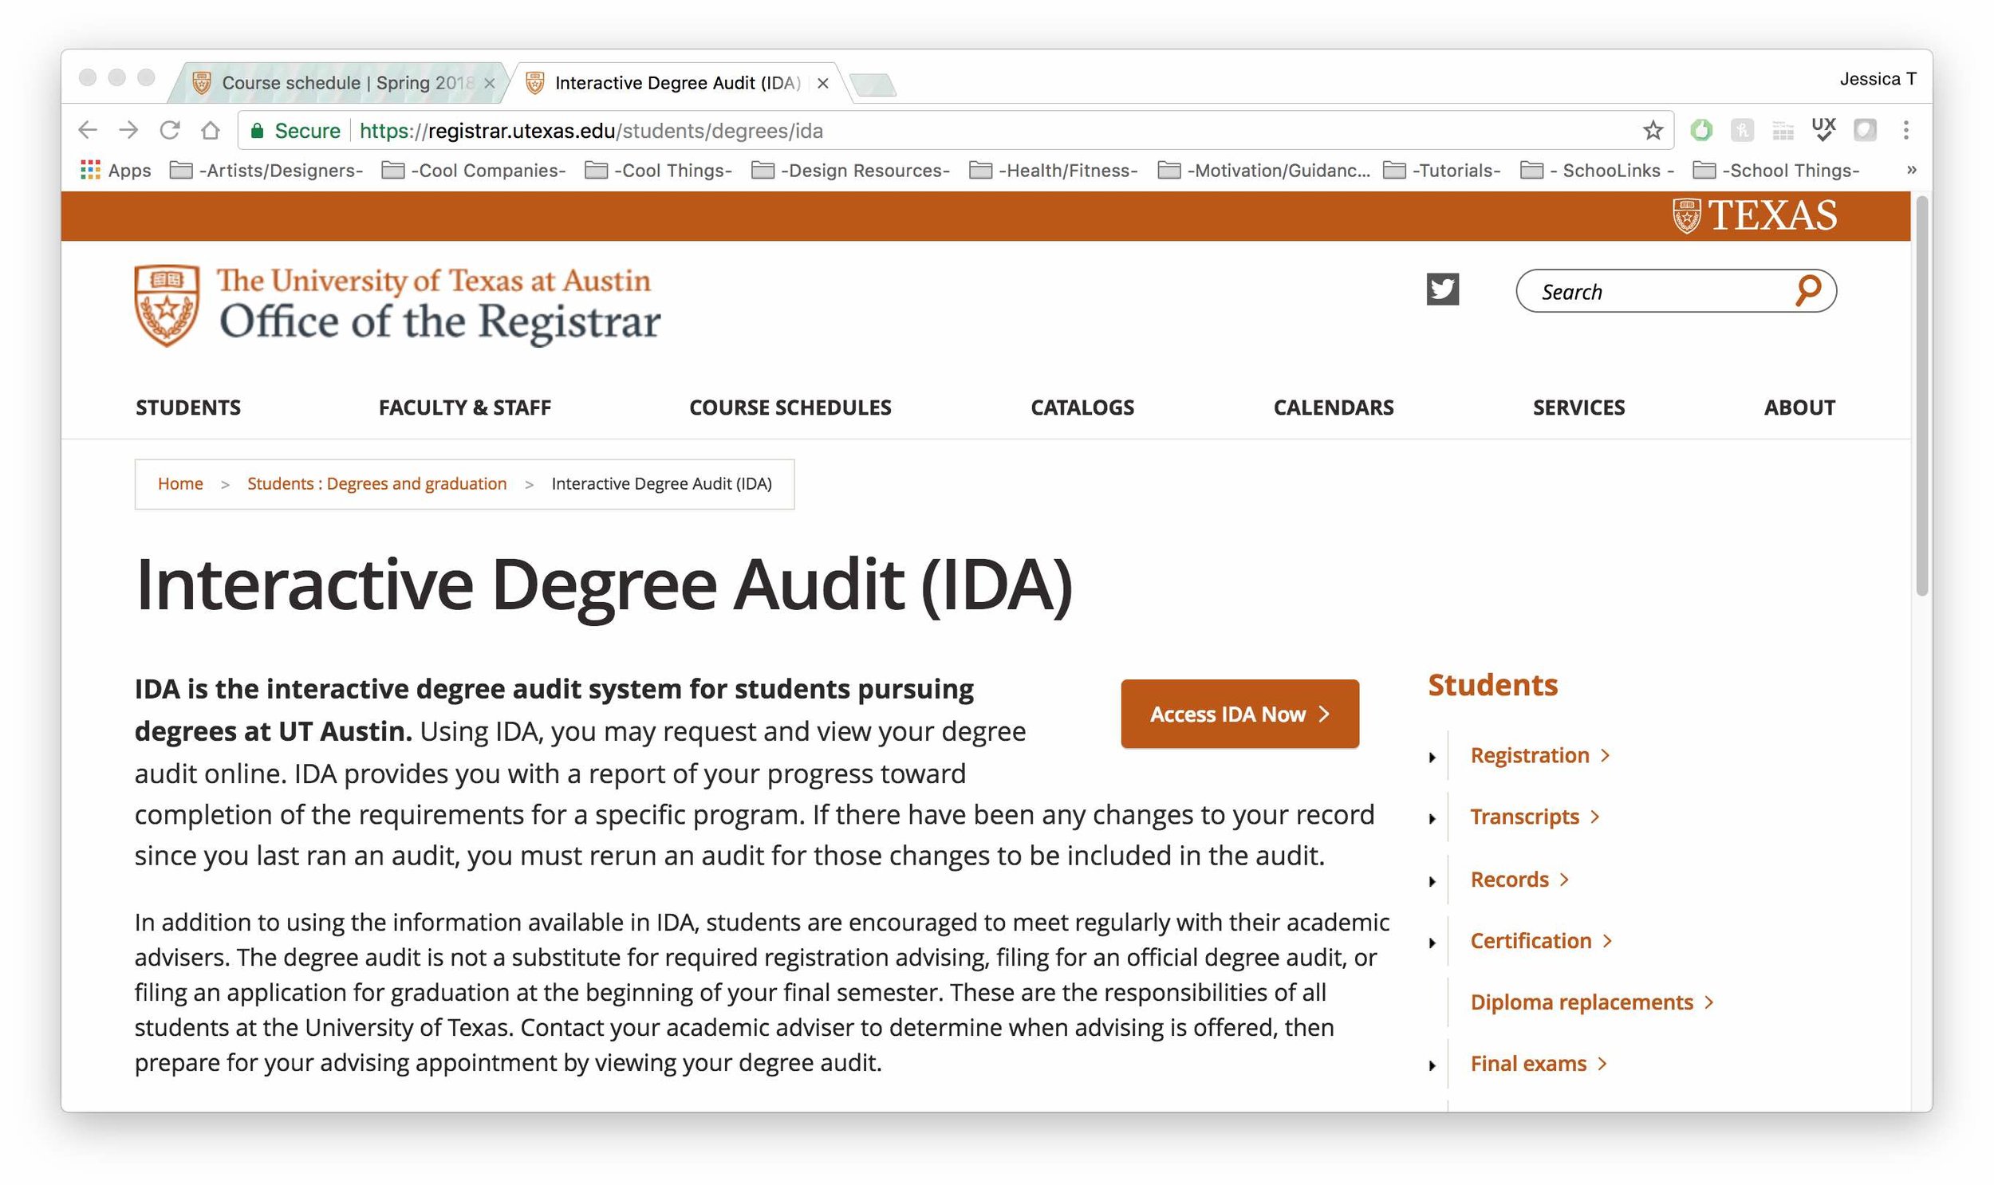Open the -Health/Fitness- bookmark folder
The width and height of the screenshot is (1994, 1185).
click(x=1054, y=170)
